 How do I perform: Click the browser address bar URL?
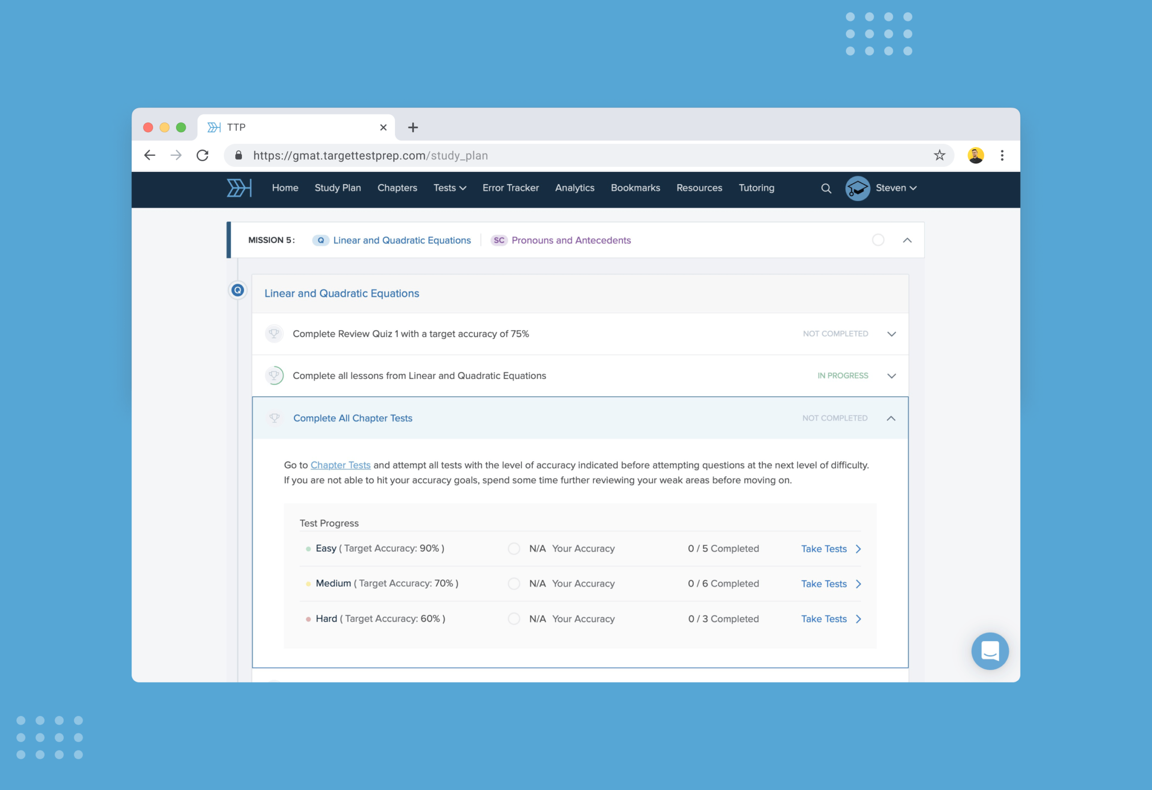tap(370, 155)
